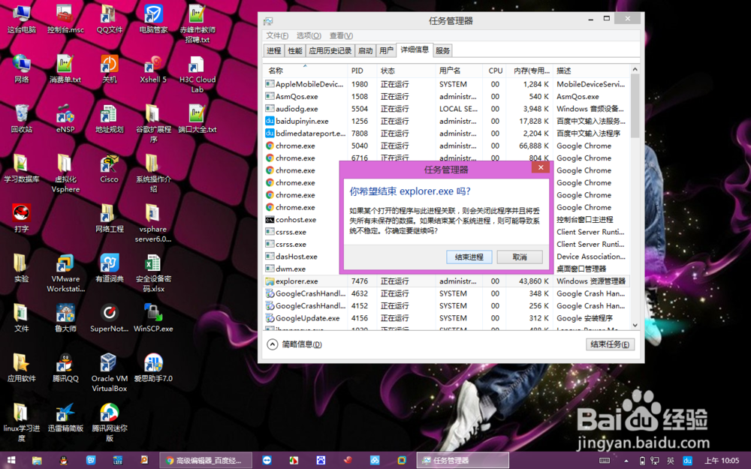Screen dimensions: 751x469
Task: Cancel the end process dialog with 取消
Action: (x=520, y=257)
